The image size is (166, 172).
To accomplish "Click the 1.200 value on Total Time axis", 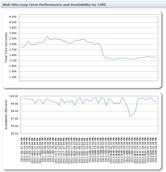I will [13, 77].
